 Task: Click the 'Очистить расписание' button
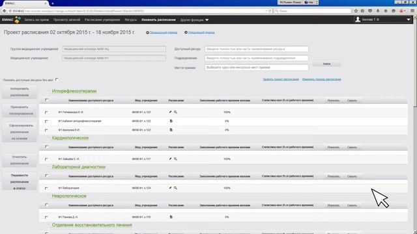pyautogui.click(x=20, y=161)
